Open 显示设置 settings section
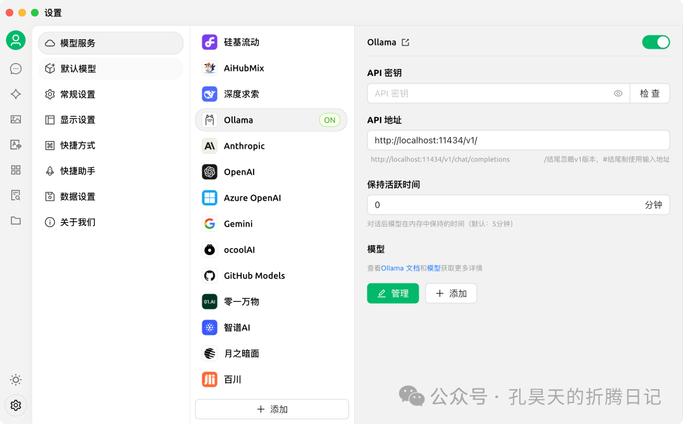Screen dimensions: 683x424 111,120
